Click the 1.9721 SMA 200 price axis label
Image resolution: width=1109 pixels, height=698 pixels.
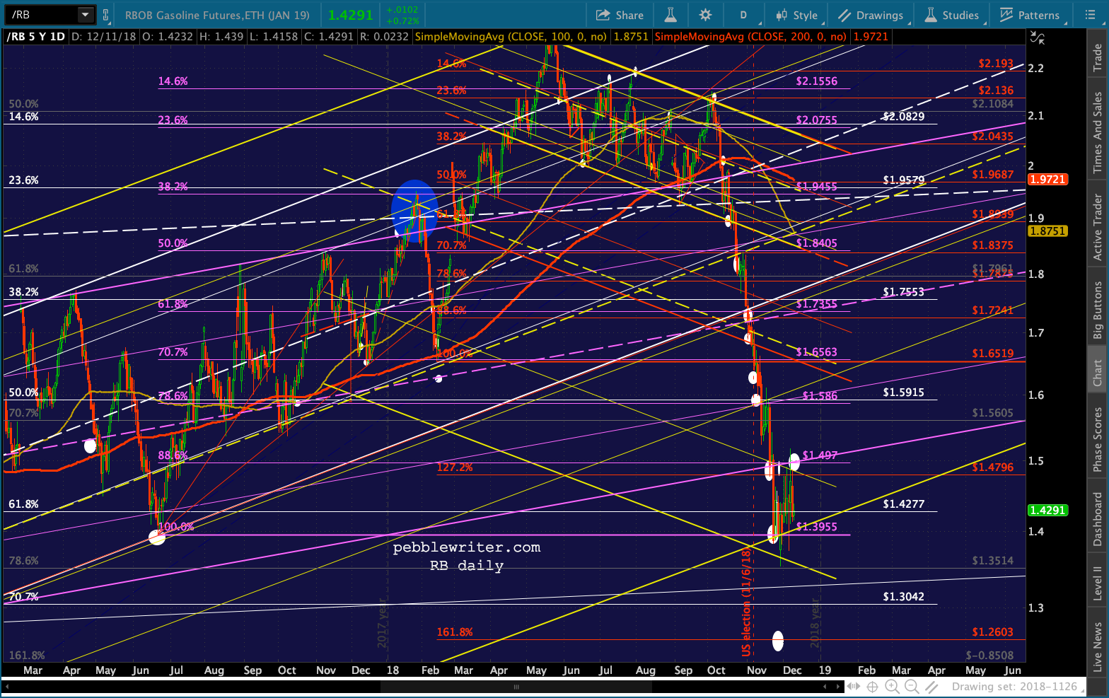pyautogui.click(x=1047, y=180)
